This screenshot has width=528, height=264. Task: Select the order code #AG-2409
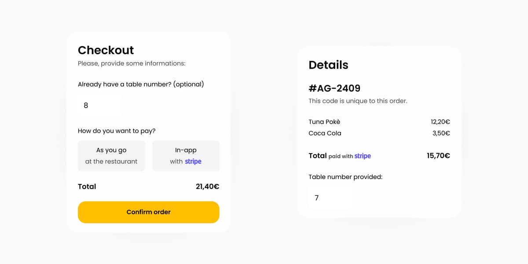(334, 88)
